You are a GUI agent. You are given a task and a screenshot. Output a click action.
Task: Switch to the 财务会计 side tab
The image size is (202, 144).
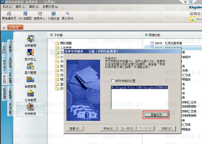pos(4,65)
